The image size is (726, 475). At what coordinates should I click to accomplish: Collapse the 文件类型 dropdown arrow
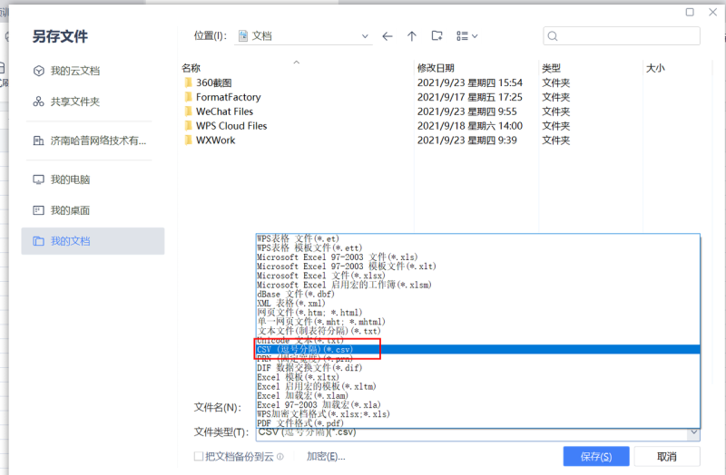693,433
